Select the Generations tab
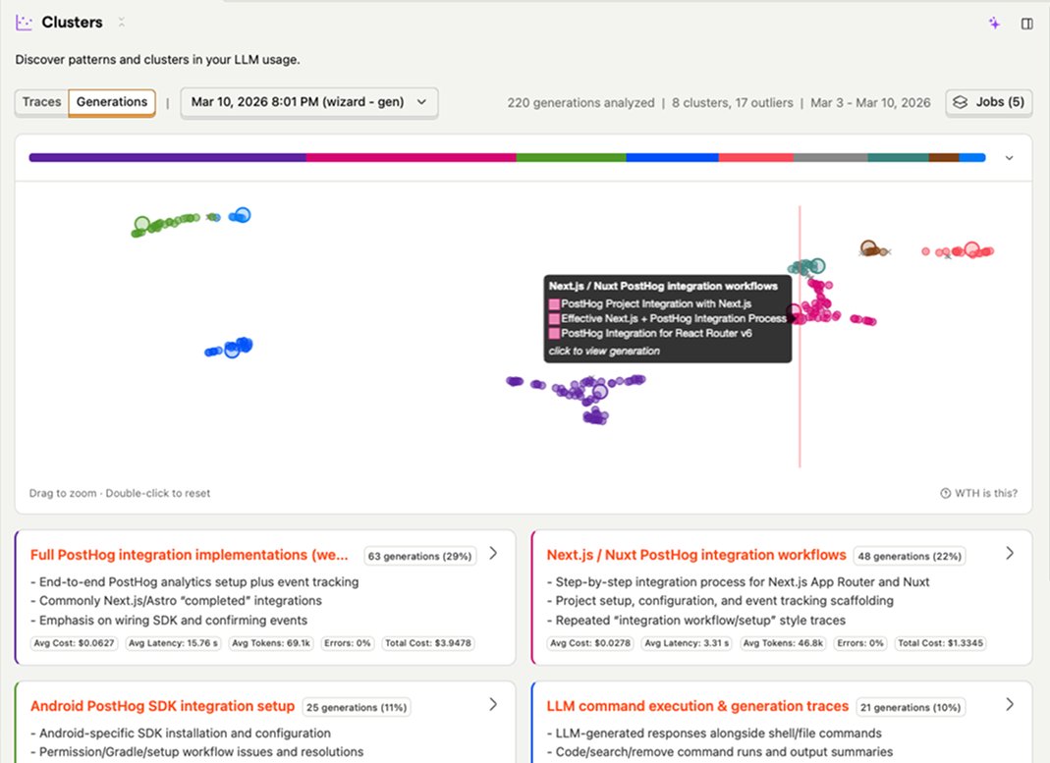Screen dimensions: 1050x763 [x=112, y=102]
